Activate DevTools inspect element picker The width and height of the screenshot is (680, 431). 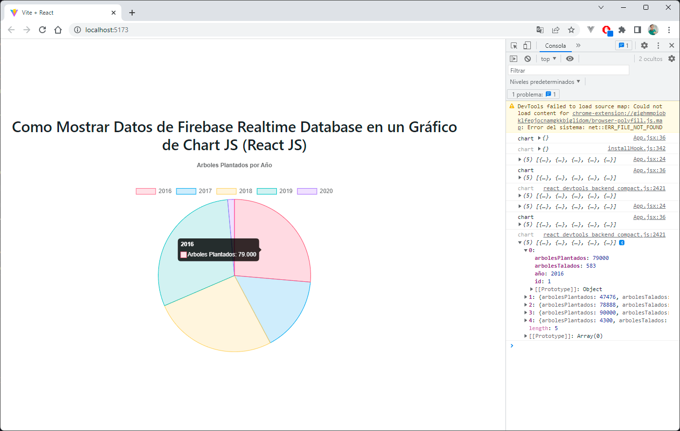[x=514, y=45]
